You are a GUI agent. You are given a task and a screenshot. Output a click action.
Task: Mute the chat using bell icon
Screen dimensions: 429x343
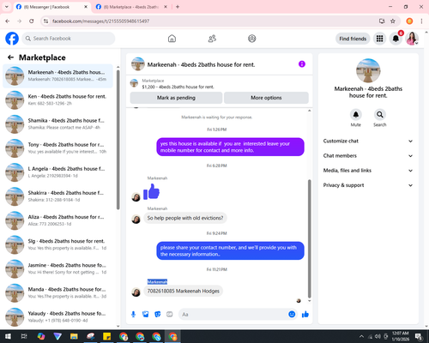click(x=356, y=115)
